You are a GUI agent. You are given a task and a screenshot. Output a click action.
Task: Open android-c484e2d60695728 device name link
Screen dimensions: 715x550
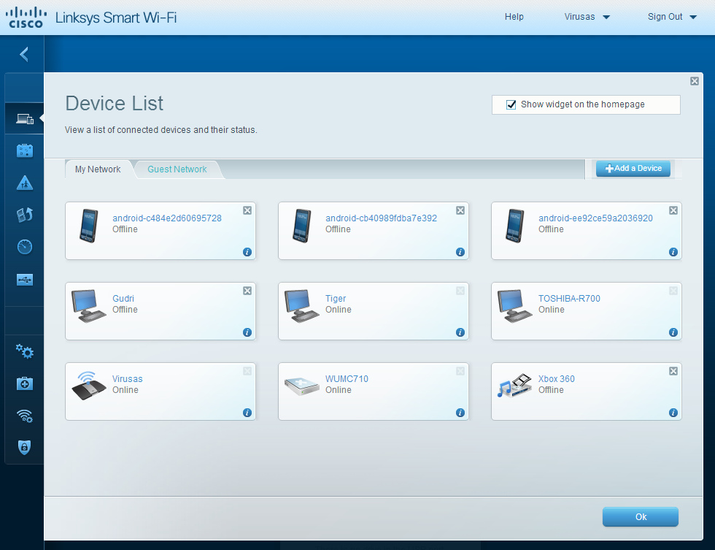(x=167, y=218)
